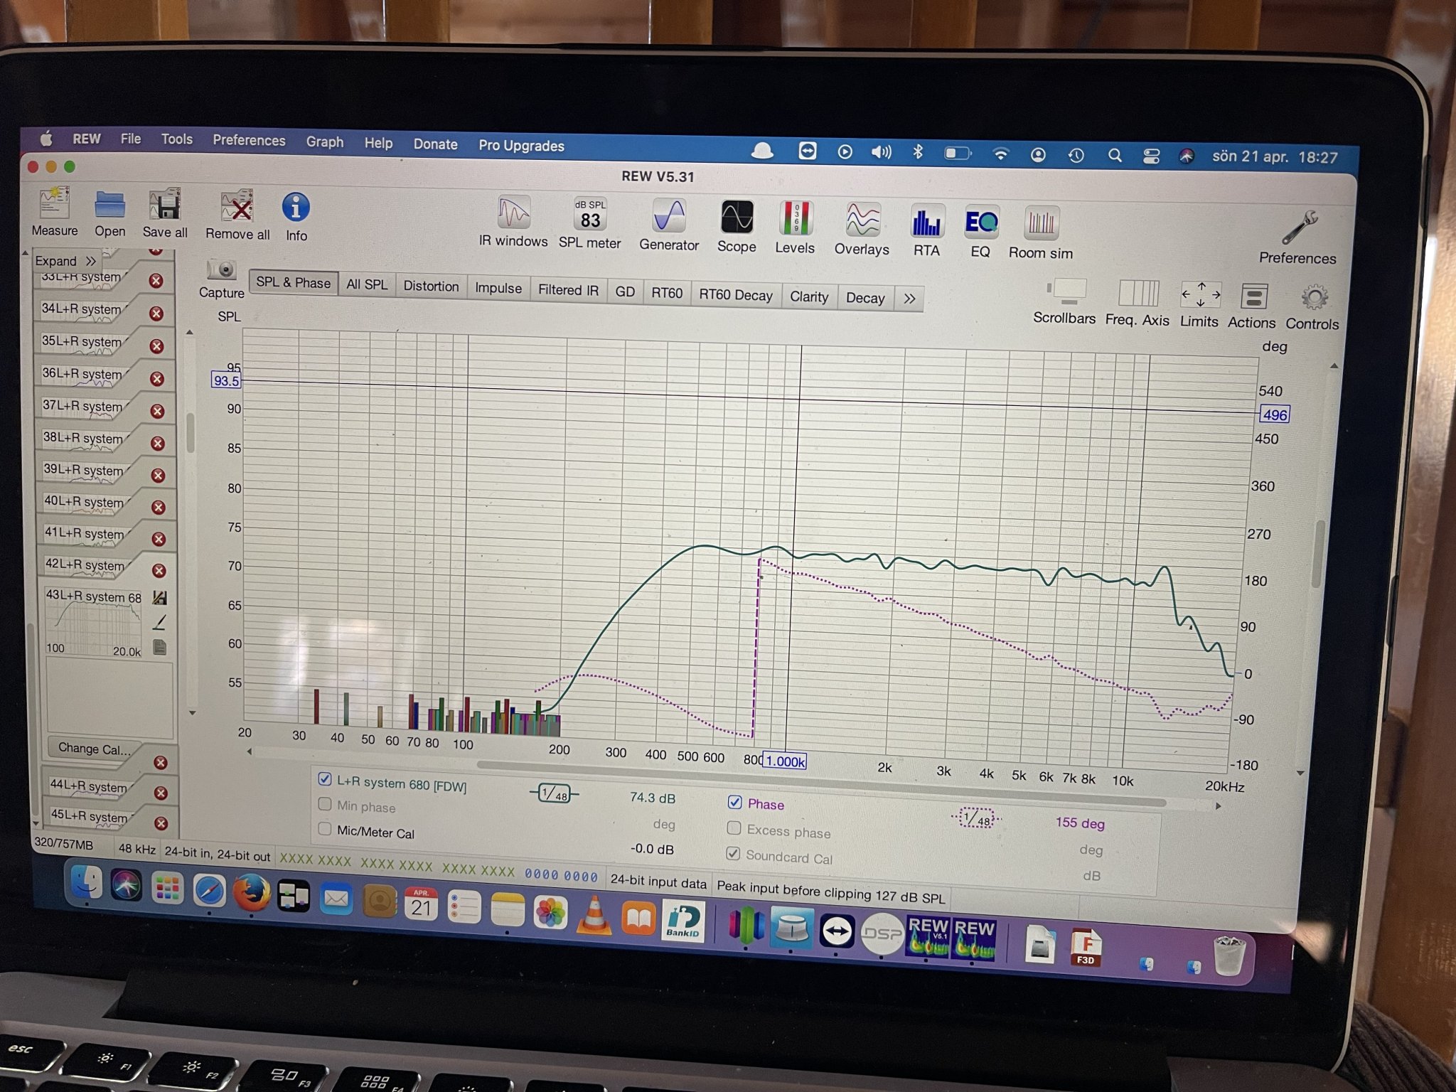The height and width of the screenshot is (1092, 1456).
Task: Click the Measure toolbar icon
Action: tap(55, 211)
